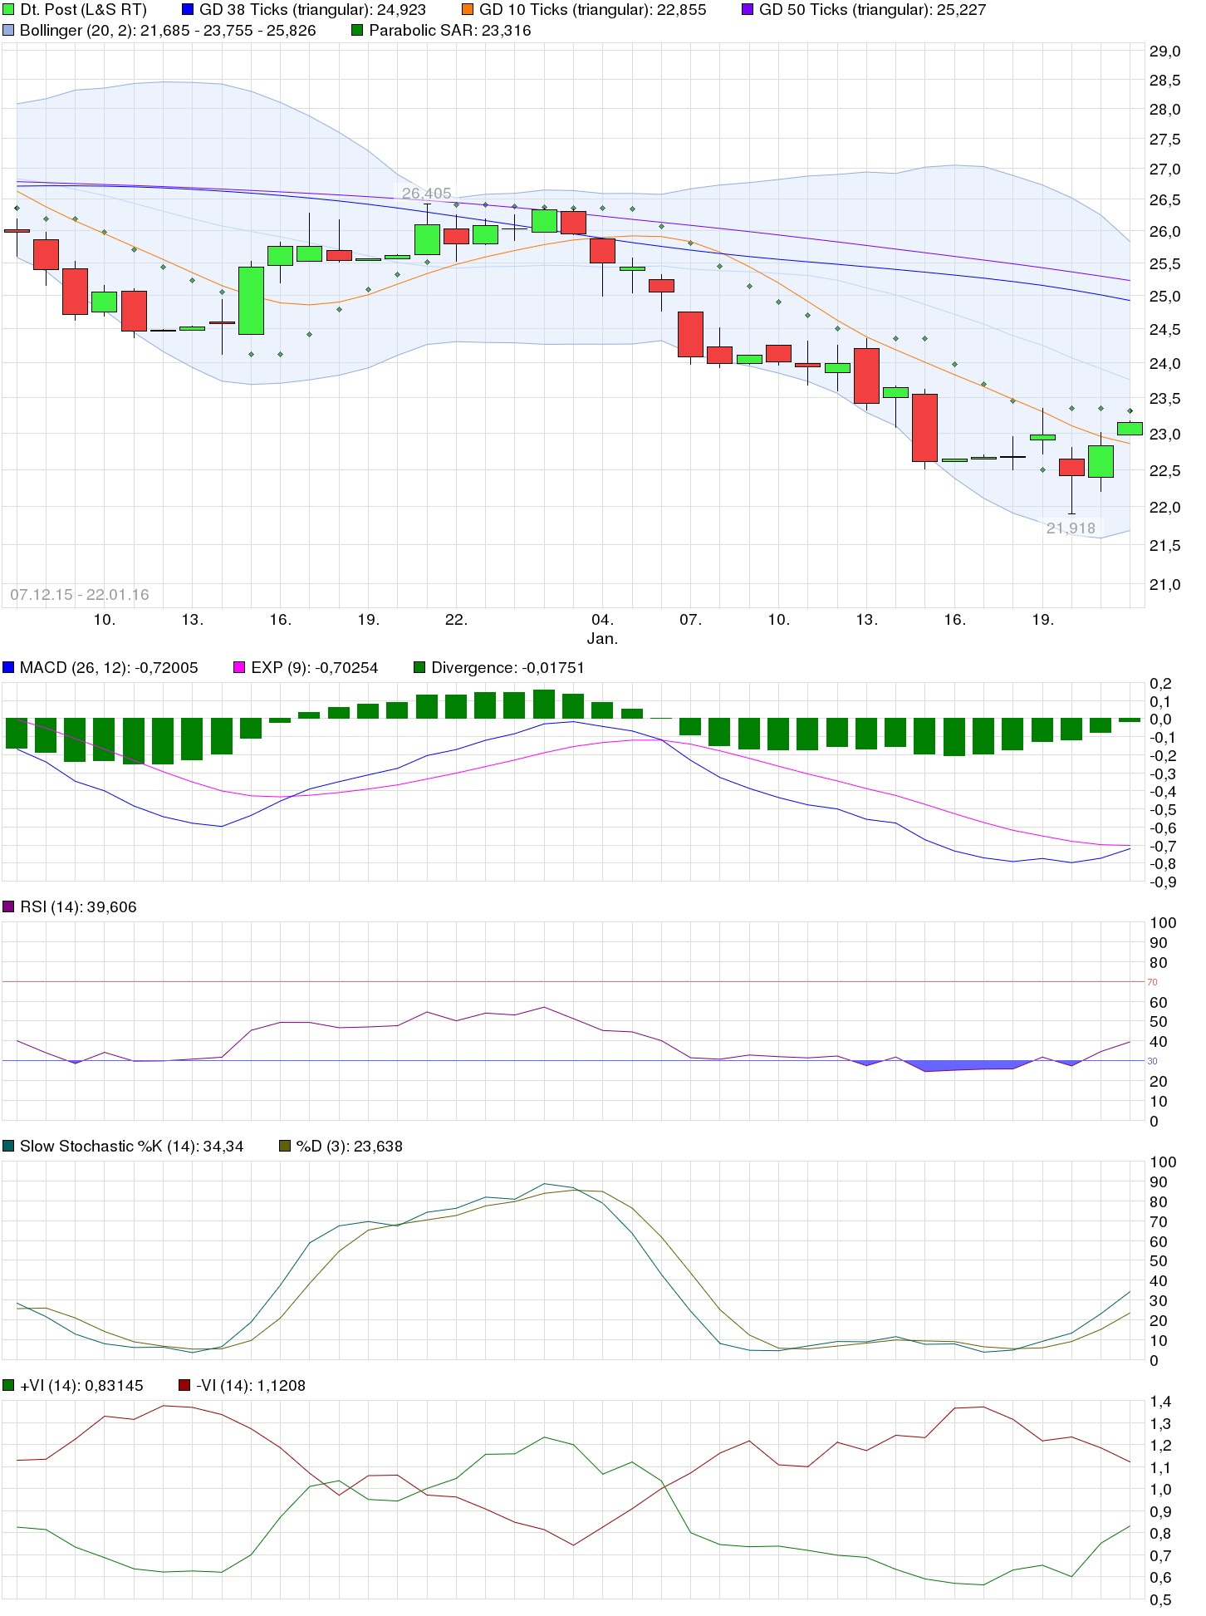Click the '22.' date label on x-axis
This screenshot has width=1206, height=1616.
pos(456,619)
